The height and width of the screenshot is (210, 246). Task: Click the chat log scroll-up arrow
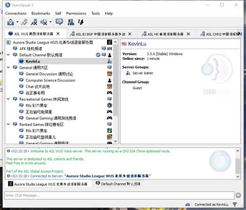(238, 151)
